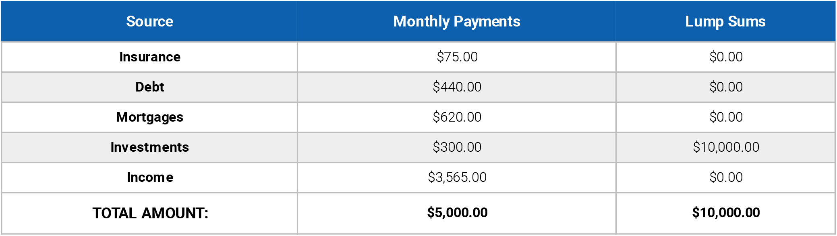Click the Mortgages lump sum $0.00 cell

tap(726, 117)
